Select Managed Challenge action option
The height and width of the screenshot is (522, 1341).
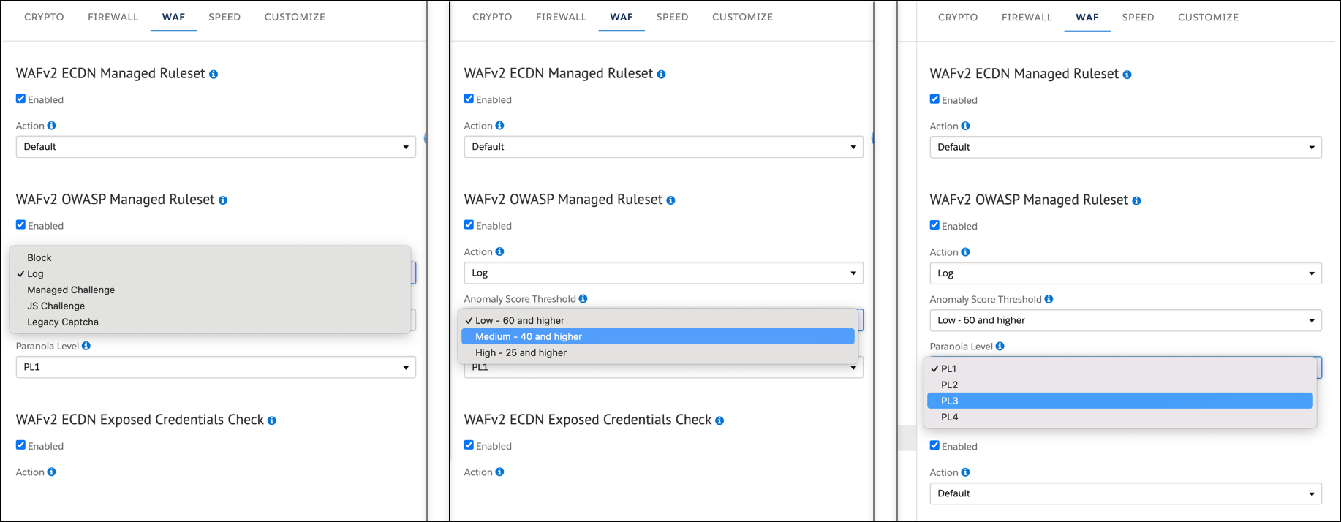pyautogui.click(x=211, y=290)
